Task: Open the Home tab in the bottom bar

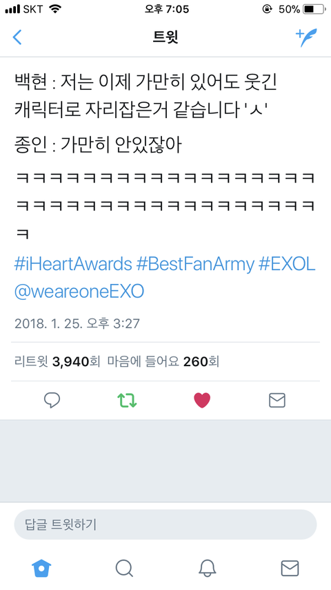Action: pos(41,568)
